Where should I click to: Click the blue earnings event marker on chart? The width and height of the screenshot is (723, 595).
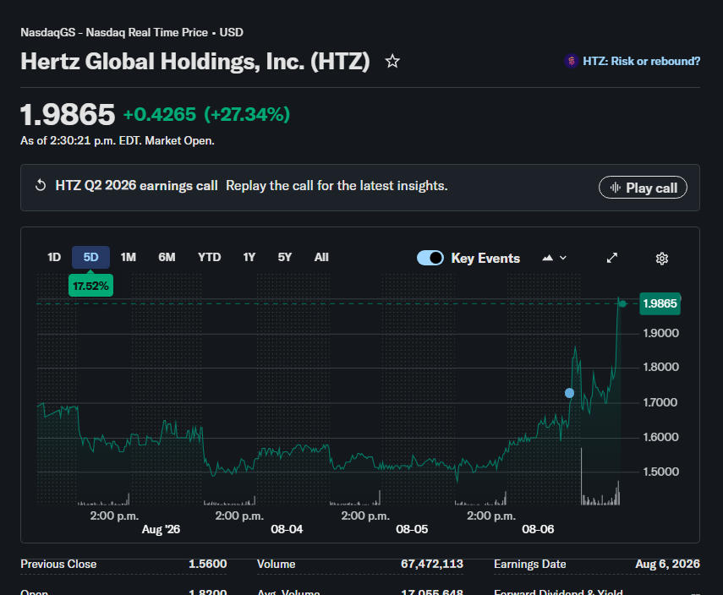[569, 393]
